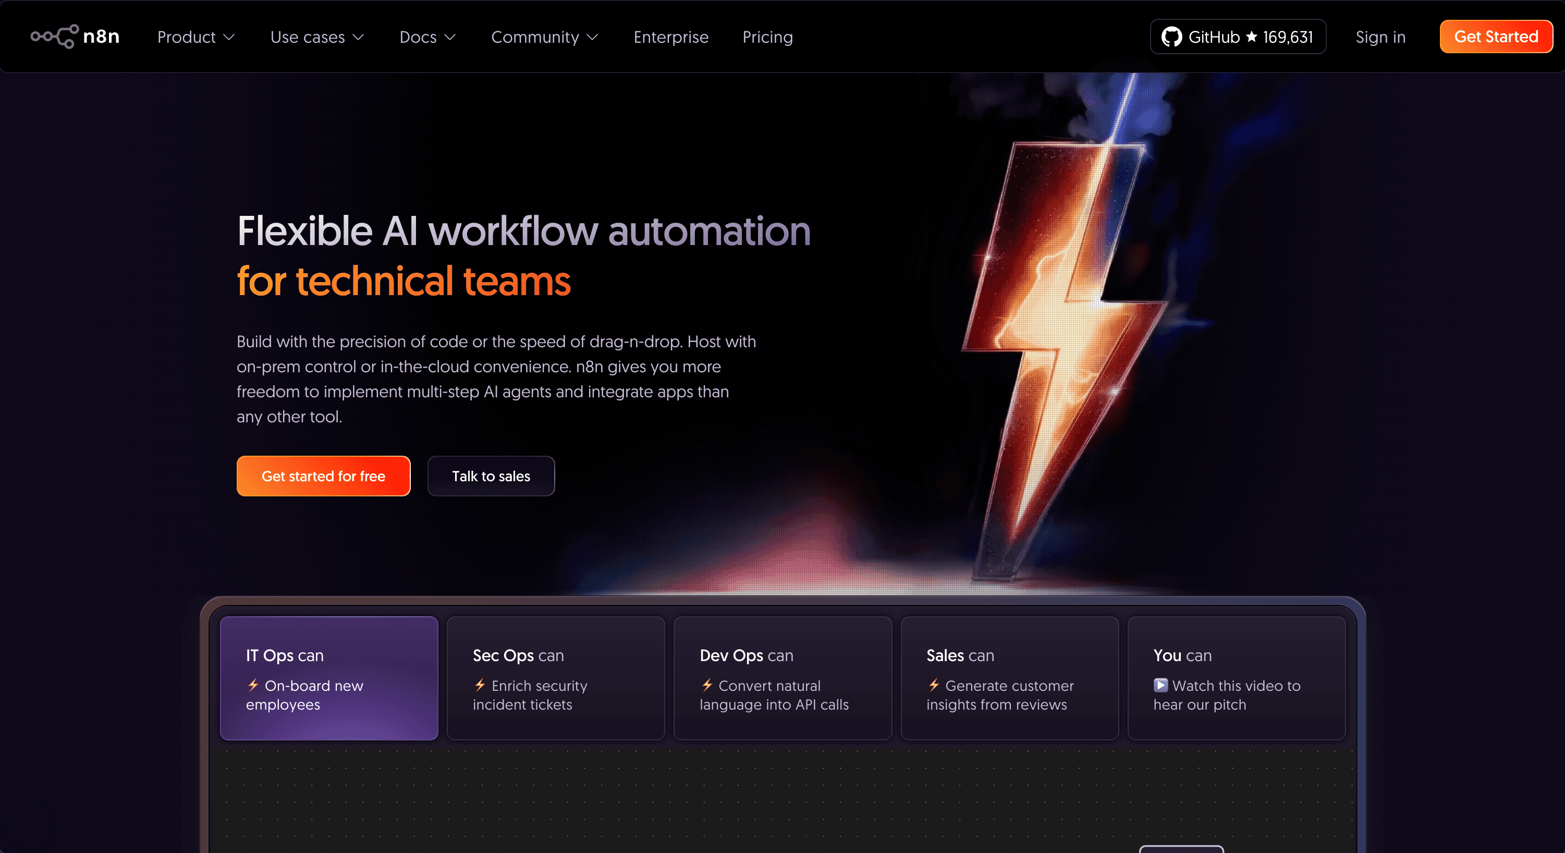Click the video play icon in You can
This screenshot has height=853, width=1565.
pos(1160,685)
